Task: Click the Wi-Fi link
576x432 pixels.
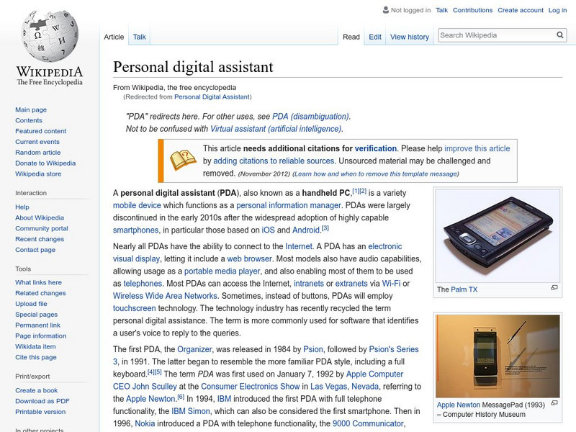Action: [x=391, y=284]
